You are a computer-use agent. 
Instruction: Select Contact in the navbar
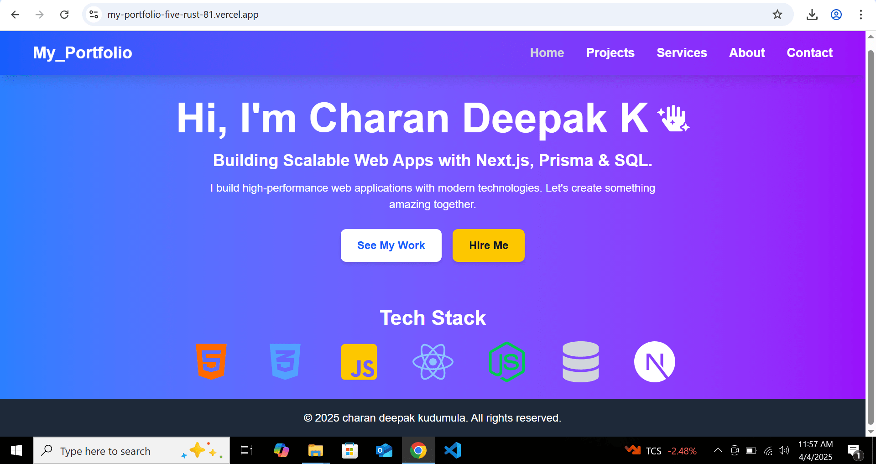pyautogui.click(x=810, y=53)
